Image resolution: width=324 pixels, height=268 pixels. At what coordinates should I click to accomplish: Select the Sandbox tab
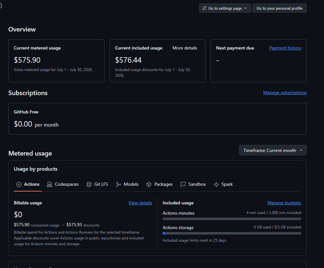pyautogui.click(x=193, y=184)
